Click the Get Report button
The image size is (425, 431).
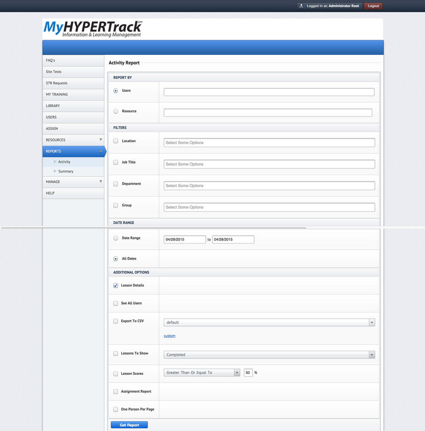[x=129, y=425]
